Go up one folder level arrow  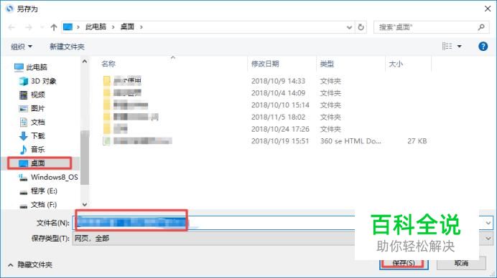(54, 27)
